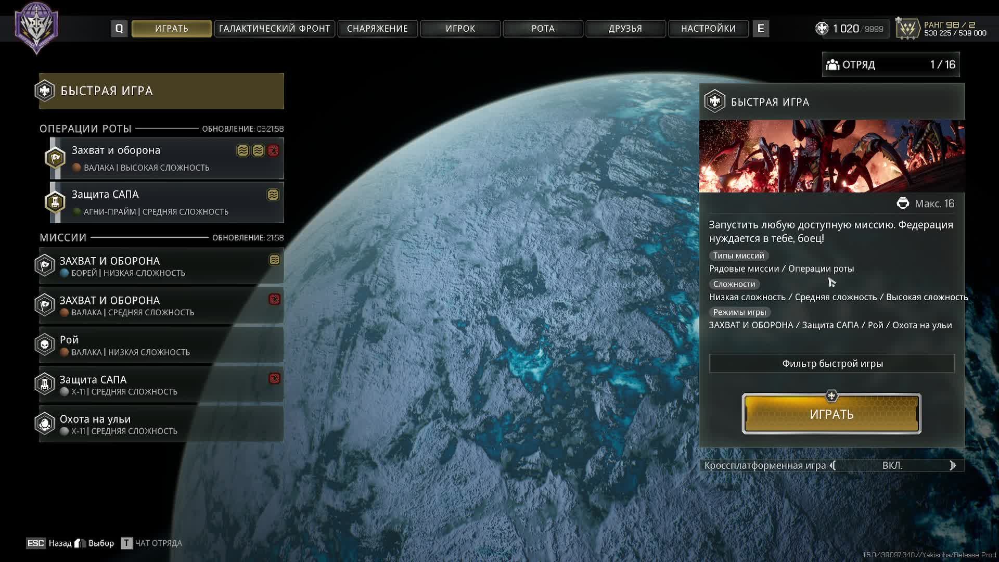
Task: Select БЫСТРАЯ ИГРА in left list
Action: [161, 91]
